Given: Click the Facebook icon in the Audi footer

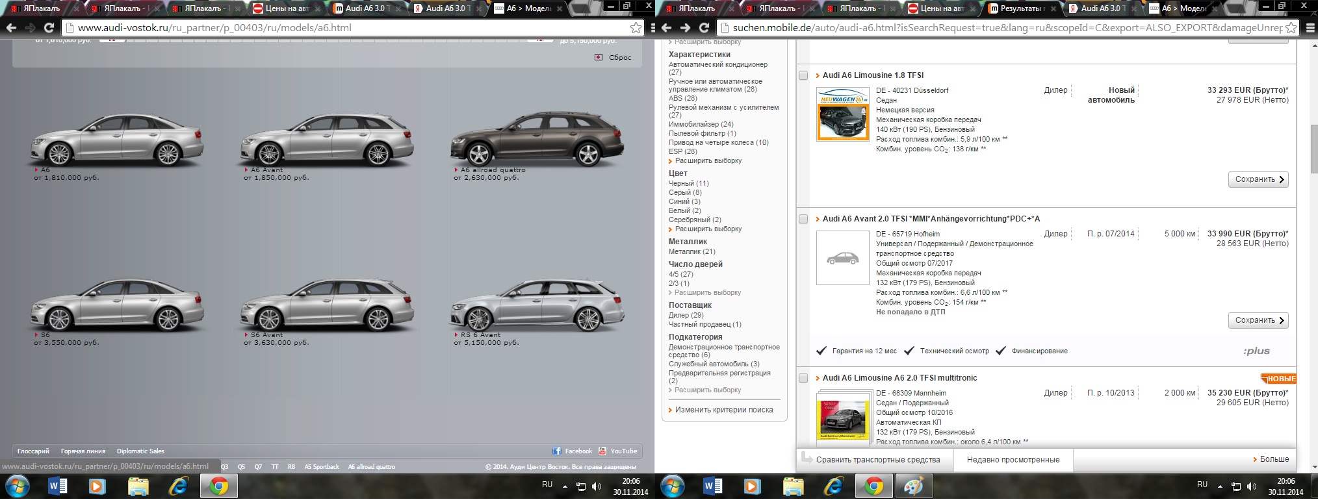Looking at the screenshot, I should (x=556, y=451).
